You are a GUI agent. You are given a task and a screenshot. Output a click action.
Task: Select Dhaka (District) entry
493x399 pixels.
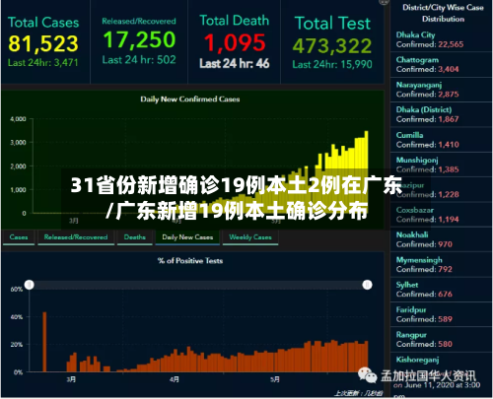[441, 114]
